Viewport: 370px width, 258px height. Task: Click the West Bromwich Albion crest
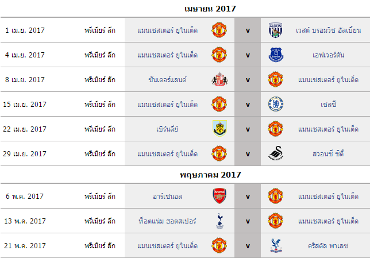[275, 30]
